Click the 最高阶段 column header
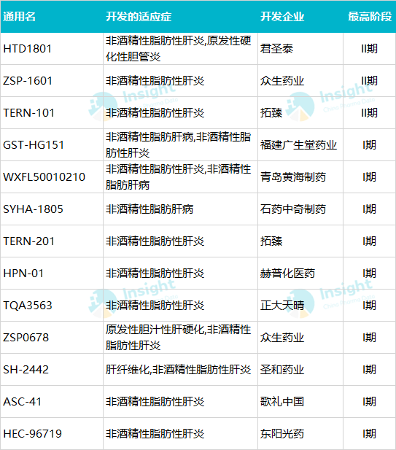The image size is (396, 450). 370,17
